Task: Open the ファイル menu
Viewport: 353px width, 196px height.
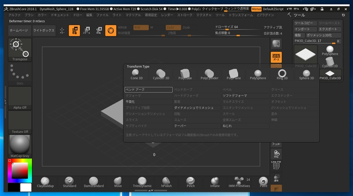Action: [102, 15]
